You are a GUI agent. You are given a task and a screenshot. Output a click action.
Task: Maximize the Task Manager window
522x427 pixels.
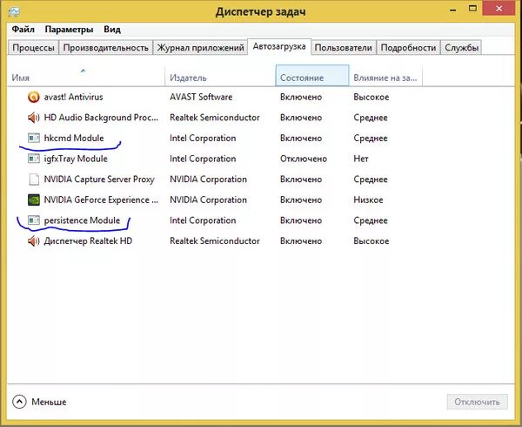point(472,9)
